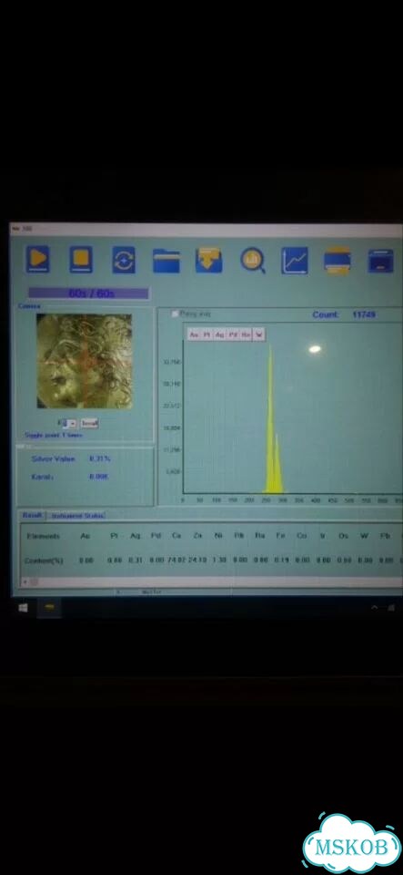Click the button beside the camera dropdown
This screenshot has height=875, width=403.
click(90, 423)
